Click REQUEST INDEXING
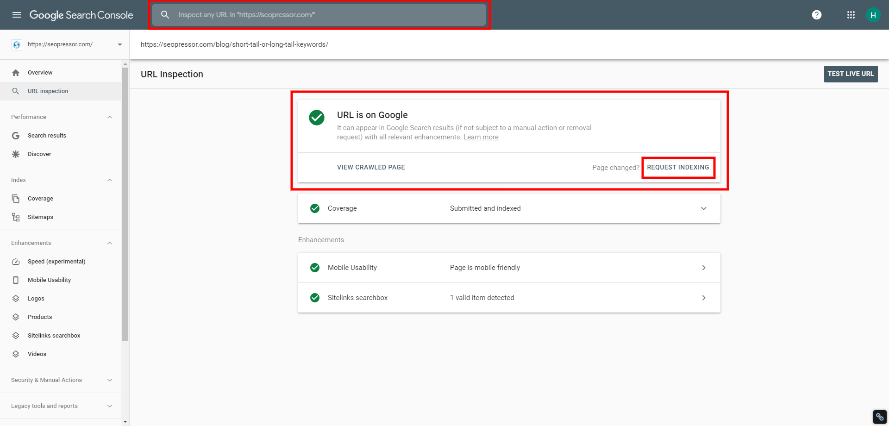Viewport: 889px width, 426px height. click(678, 167)
